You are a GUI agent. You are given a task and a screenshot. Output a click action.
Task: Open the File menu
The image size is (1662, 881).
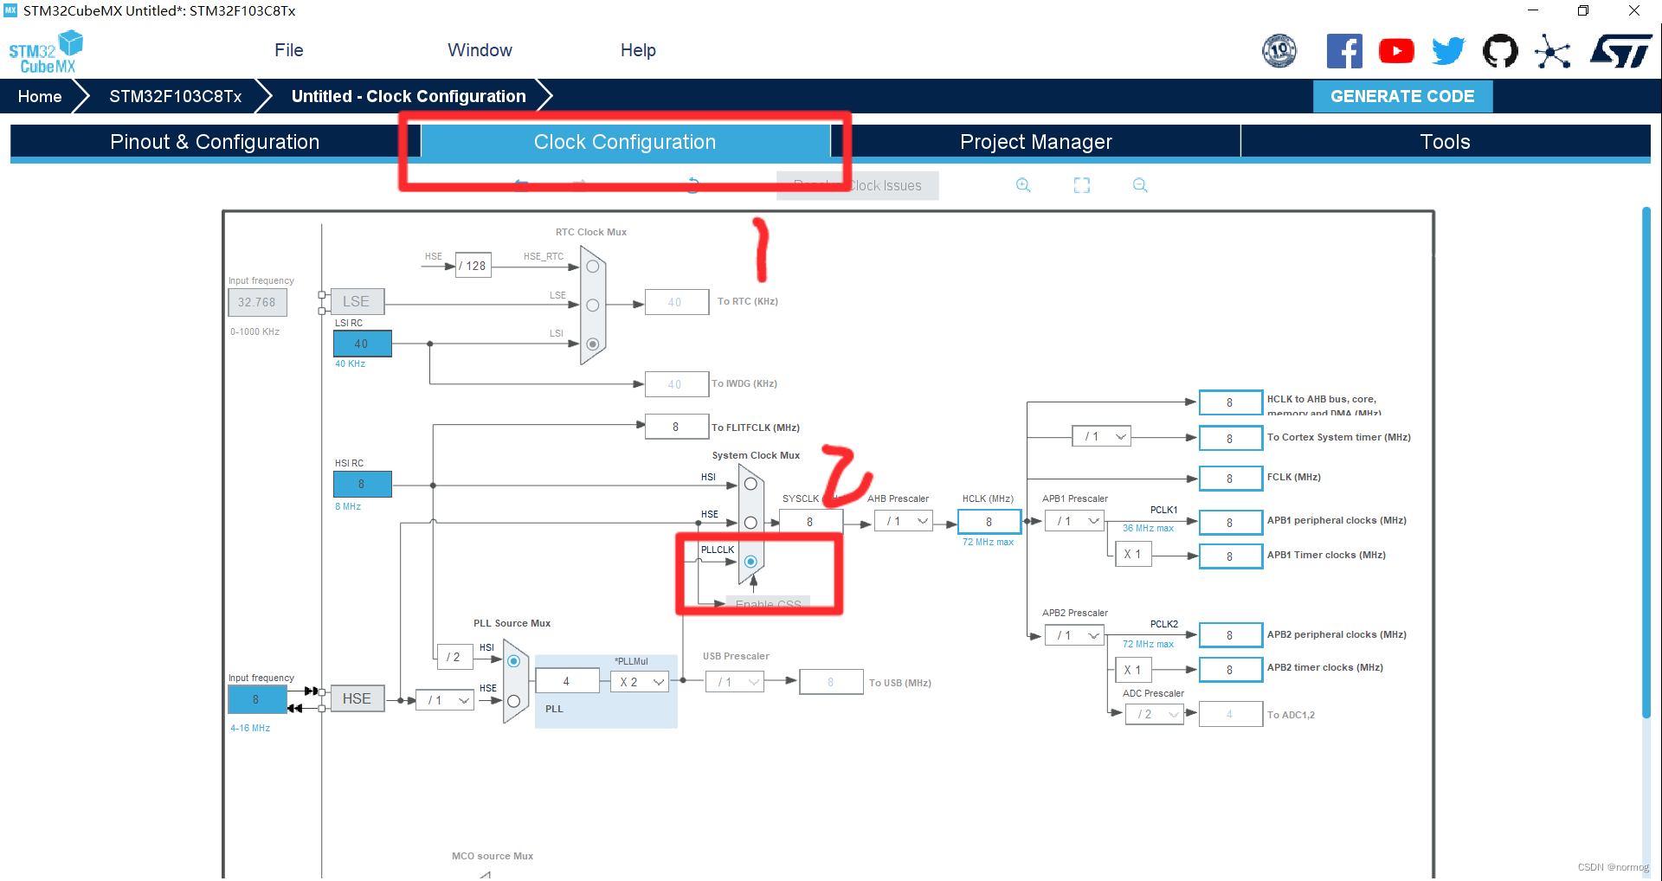289,50
